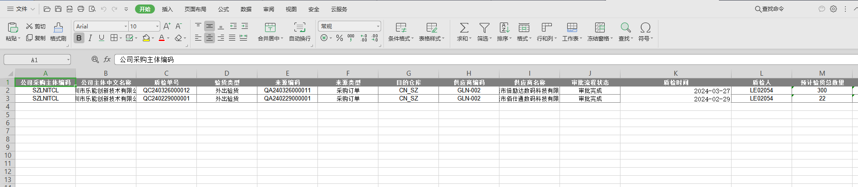This screenshot has height=187, width=858.
Task: Toggle horizontal center alignment
Action: [x=210, y=38]
